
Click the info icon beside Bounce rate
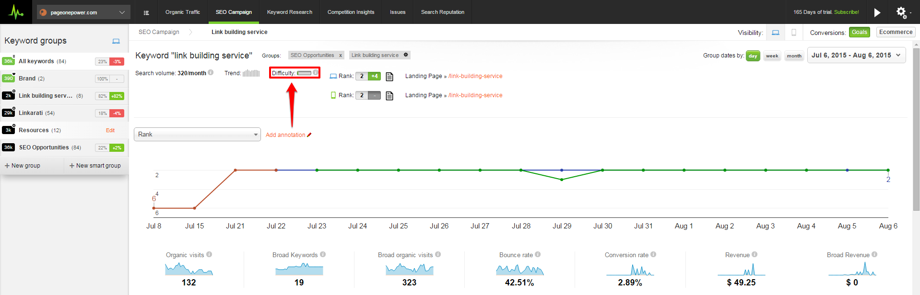(x=538, y=255)
